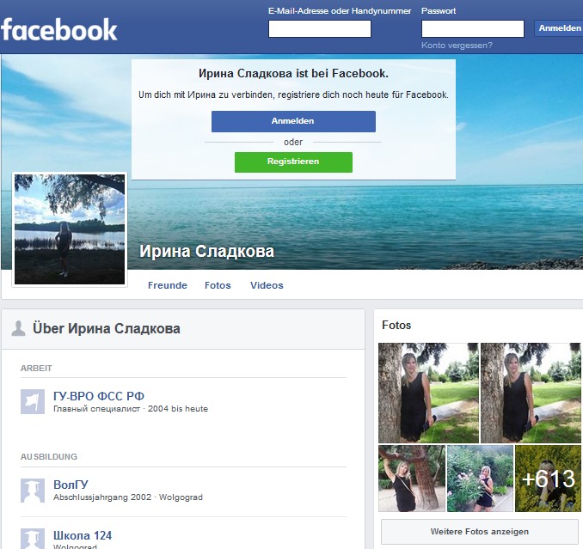Open the Школа 124 link
The height and width of the screenshot is (549, 583).
83,535
